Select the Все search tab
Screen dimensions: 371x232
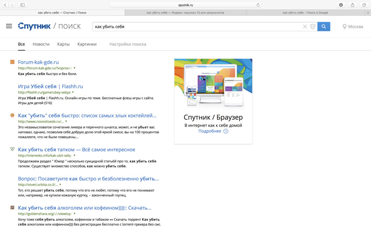[21, 44]
